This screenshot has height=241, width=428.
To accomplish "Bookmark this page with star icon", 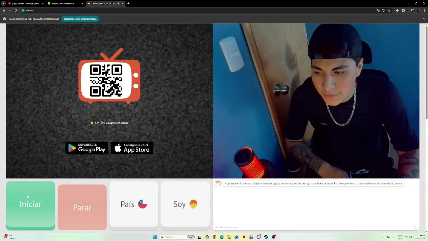I will coord(389,10).
